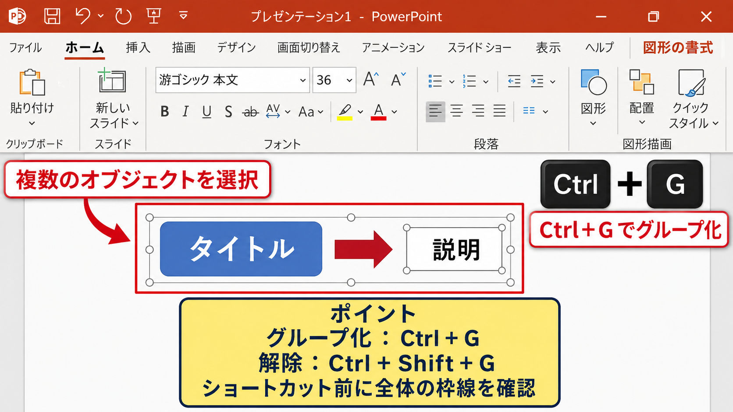The image size is (733, 412).
Task: Start slideshow from beginning icon
Action: tap(153, 17)
